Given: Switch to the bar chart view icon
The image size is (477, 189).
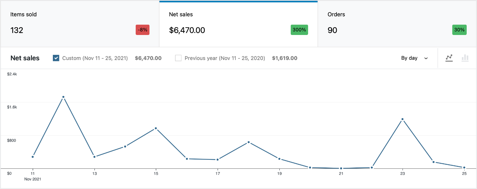Looking at the screenshot, I should pyautogui.click(x=465, y=58).
